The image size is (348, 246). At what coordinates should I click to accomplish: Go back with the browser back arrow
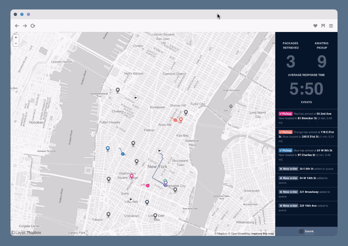coord(17,26)
